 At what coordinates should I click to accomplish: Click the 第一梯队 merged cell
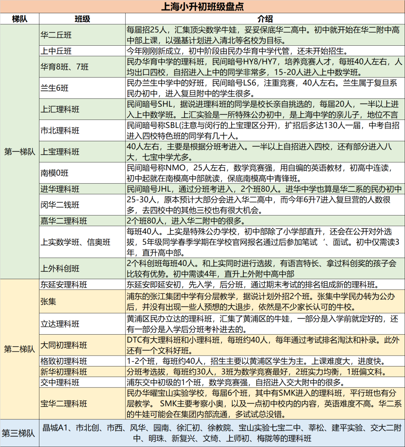(20, 152)
